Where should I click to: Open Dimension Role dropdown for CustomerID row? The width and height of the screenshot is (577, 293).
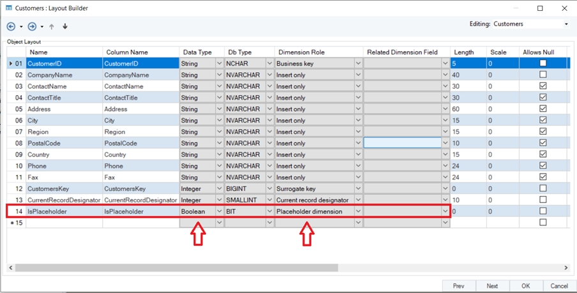click(358, 63)
